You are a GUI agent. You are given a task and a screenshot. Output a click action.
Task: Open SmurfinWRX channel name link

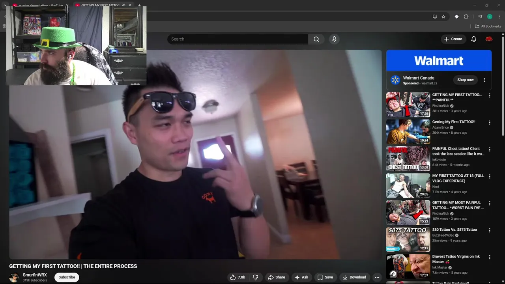click(35, 275)
